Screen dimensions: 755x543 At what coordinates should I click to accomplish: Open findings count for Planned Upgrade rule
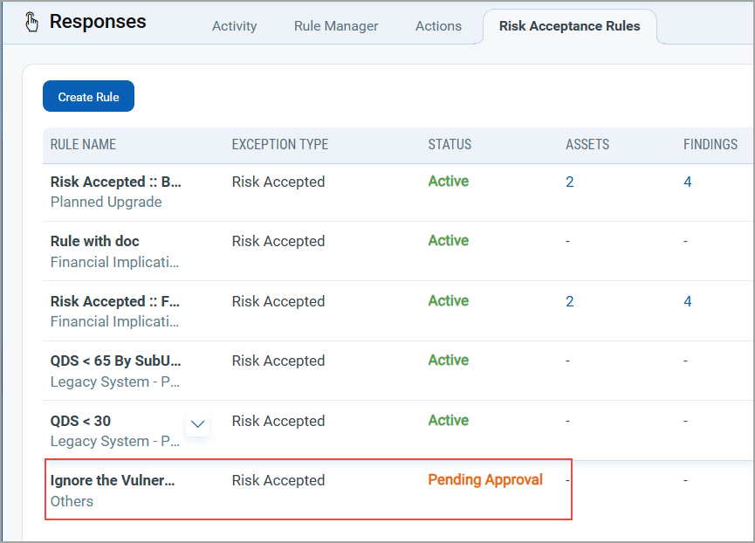pos(688,182)
